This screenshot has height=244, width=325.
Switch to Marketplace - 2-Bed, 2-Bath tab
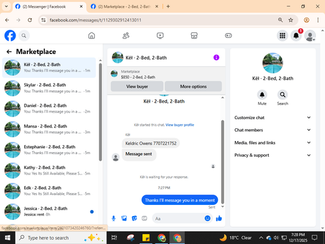tap(125, 7)
